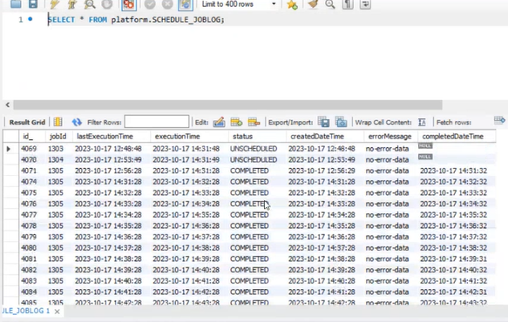Save the SQL script to file
508x322 pixels.
point(33,3)
